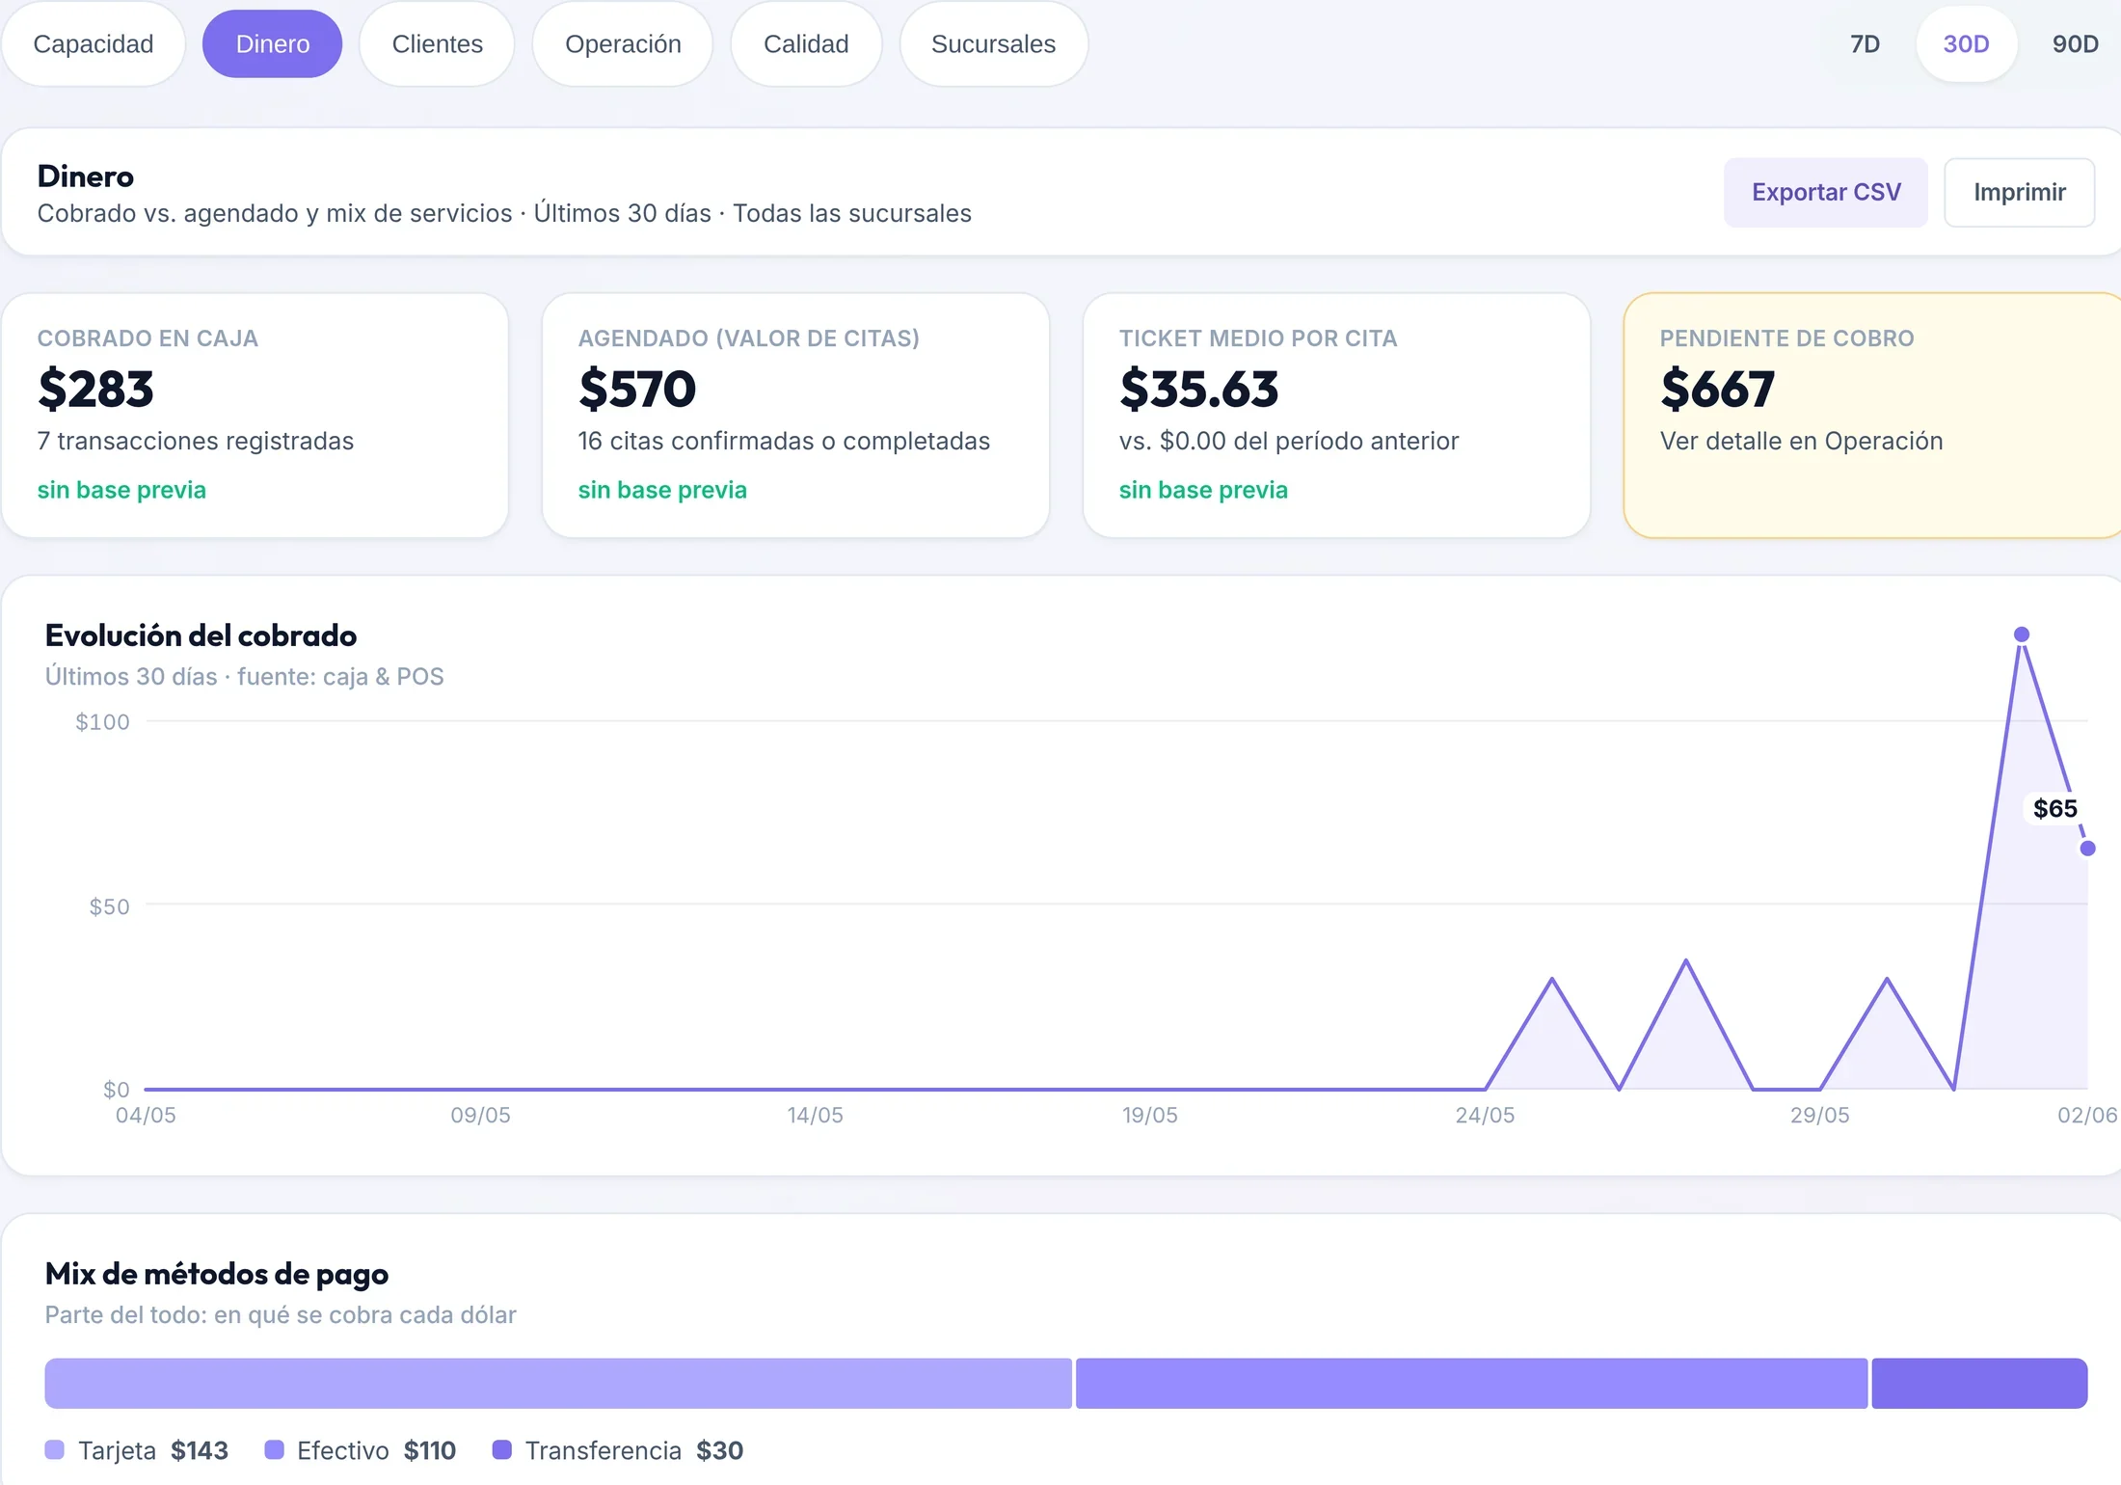The height and width of the screenshot is (1485, 2121).
Task: Click the Ticket medio $35.63 value
Action: (x=1198, y=390)
